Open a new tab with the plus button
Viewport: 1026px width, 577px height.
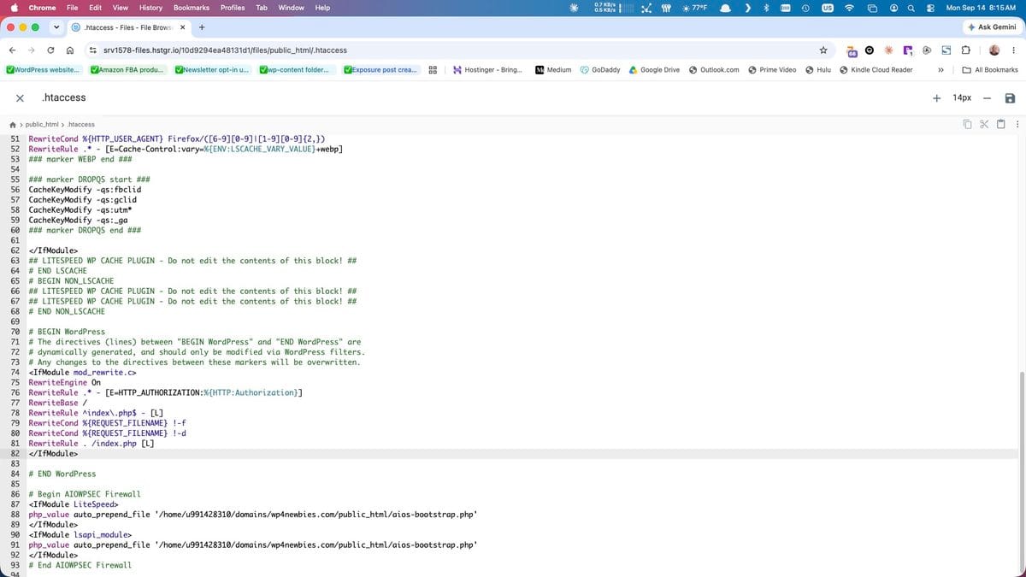pos(201,26)
